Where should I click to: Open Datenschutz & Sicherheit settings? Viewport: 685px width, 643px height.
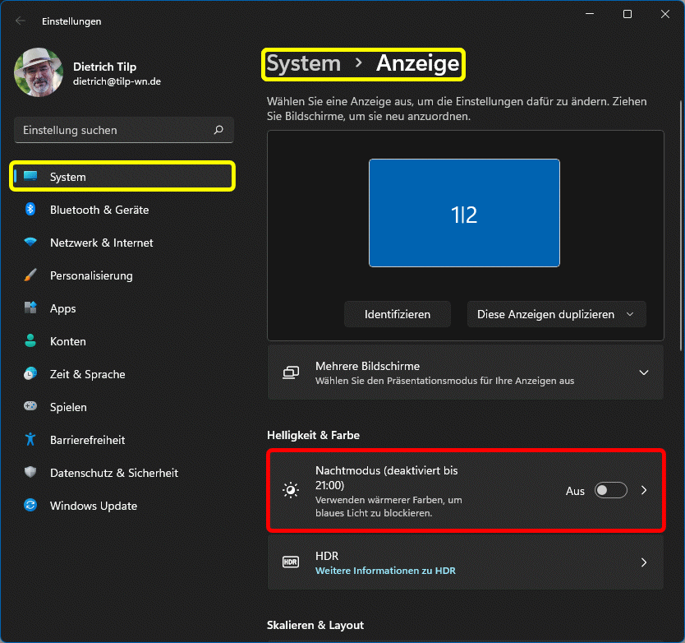pos(113,473)
